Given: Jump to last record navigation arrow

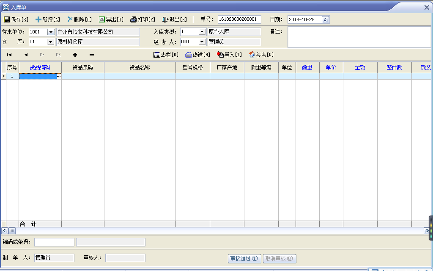Looking at the screenshot, I should pos(58,55).
